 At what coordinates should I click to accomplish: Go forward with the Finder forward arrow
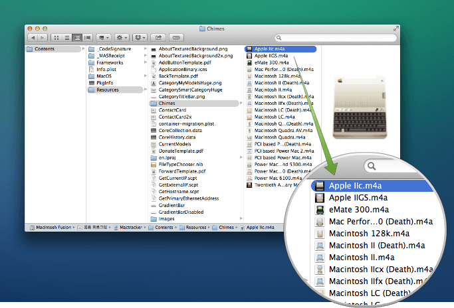(x=43, y=38)
